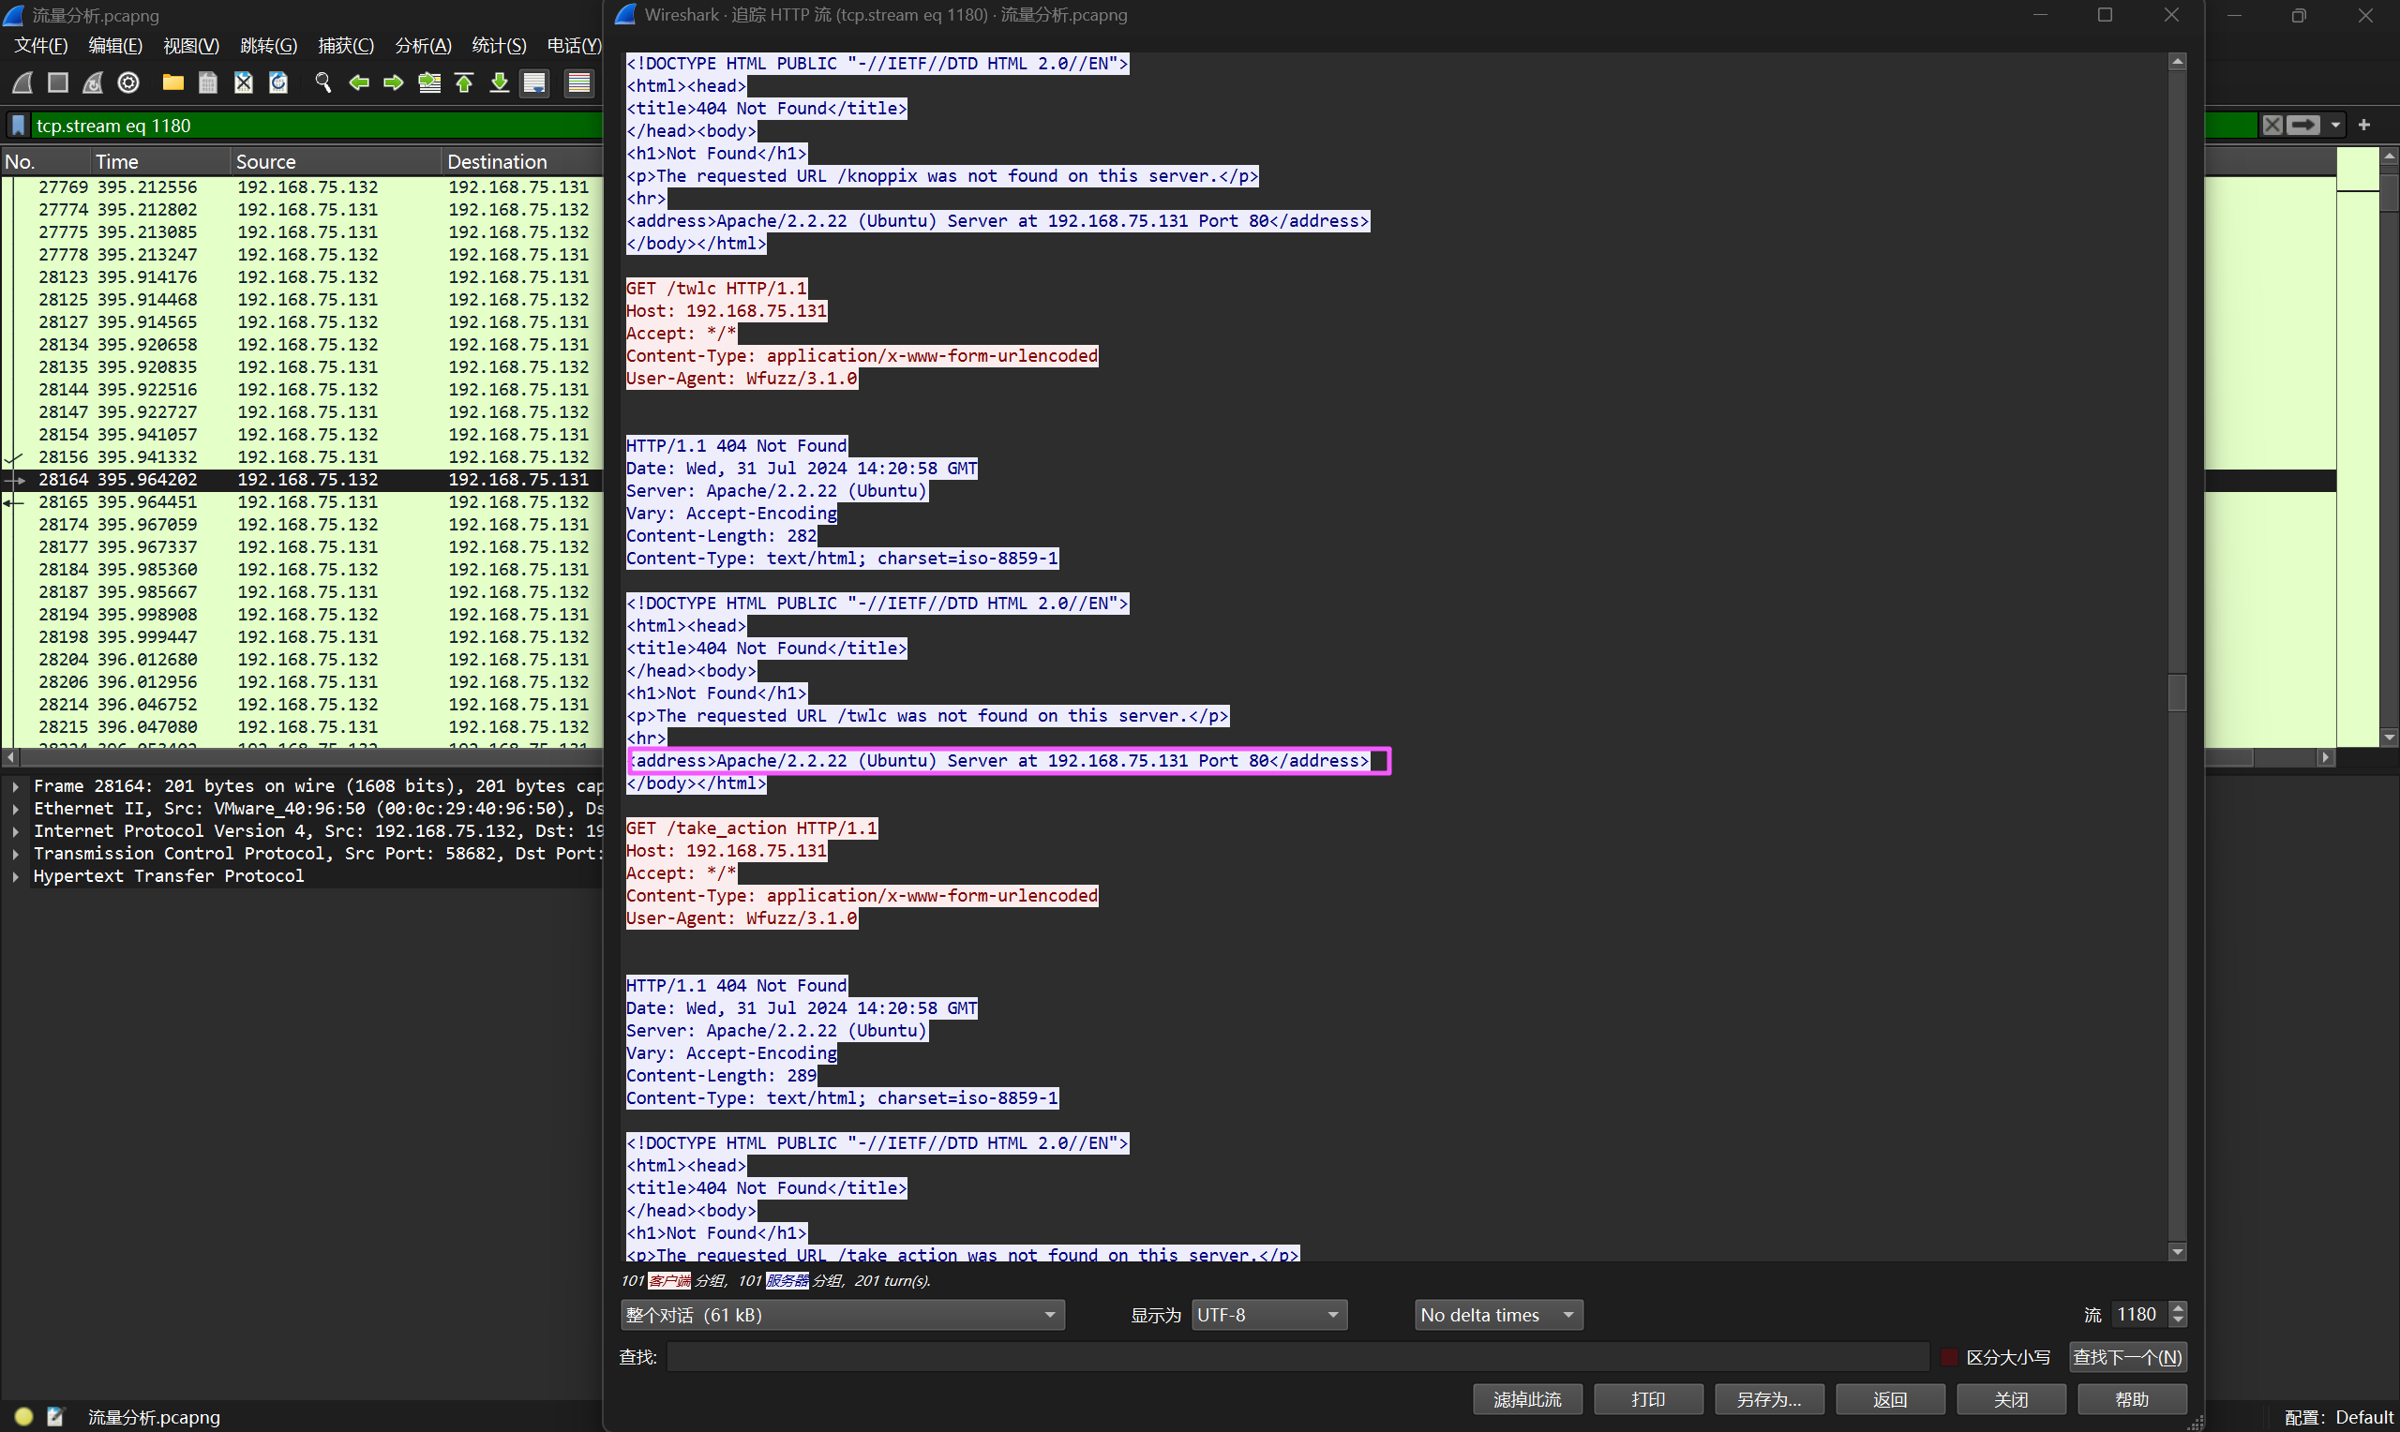Increase stream number with stepper up arrow
This screenshot has height=1432, width=2400.
click(2178, 1307)
